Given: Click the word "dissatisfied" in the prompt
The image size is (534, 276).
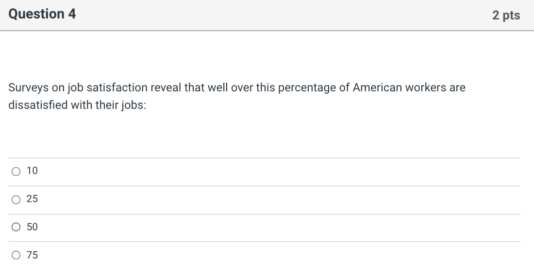Looking at the screenshot, I should [38, 105].
